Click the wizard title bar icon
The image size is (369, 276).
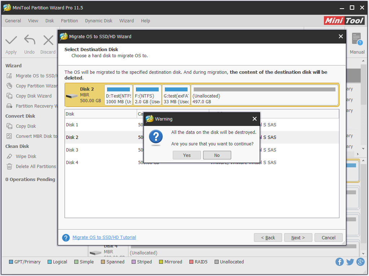(63, 36)
